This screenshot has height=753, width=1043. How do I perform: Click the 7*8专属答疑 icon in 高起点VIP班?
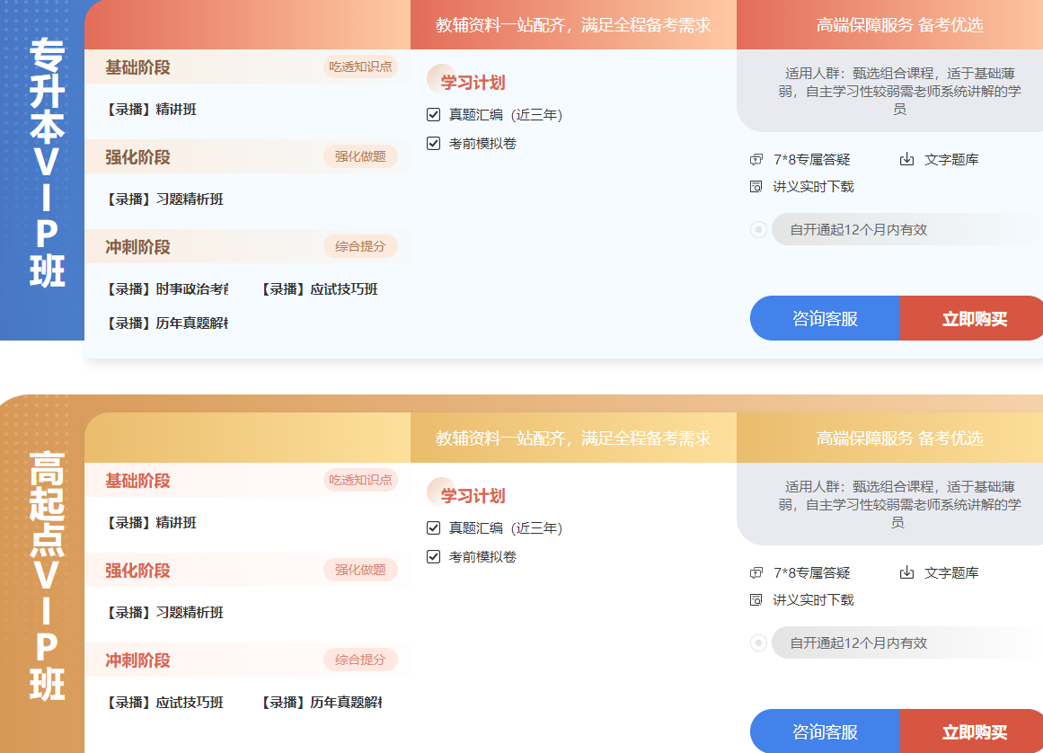pos(756,573)
